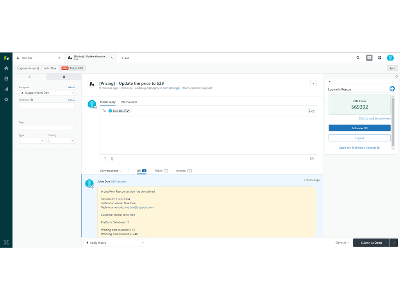Click the search magnifier icon
This screenshot has height=300, width=400.
[358, 58]
